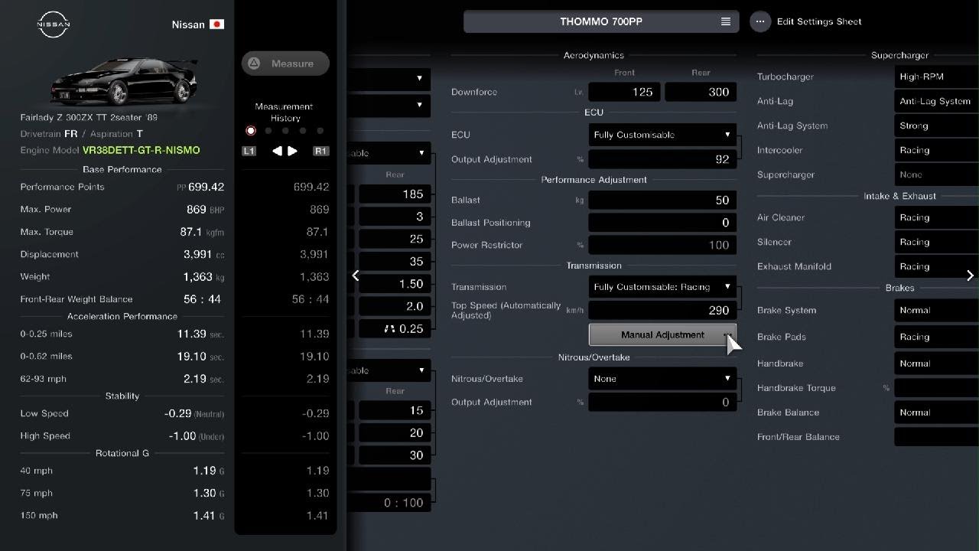Select the last measurement history dot
The height and width of the screenshot is (551, 979).
click(x=320, y=131)
